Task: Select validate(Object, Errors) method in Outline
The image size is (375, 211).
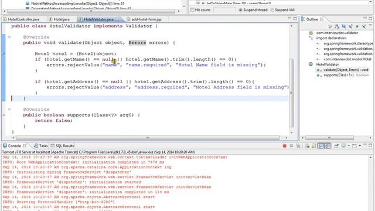Action: coord(346,70)
